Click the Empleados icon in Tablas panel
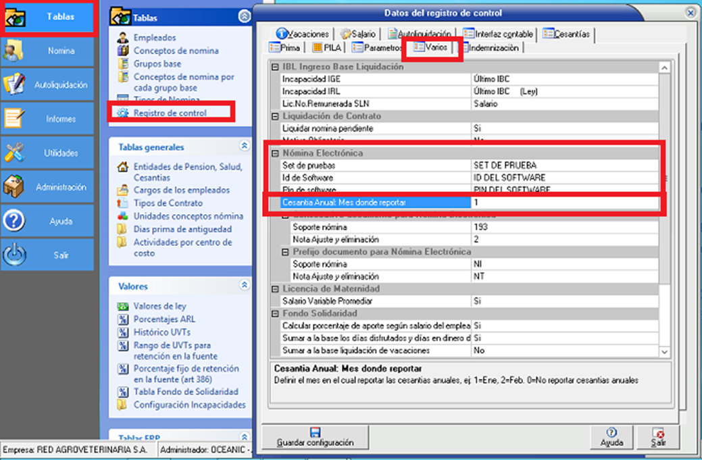Image resolution: width=702 pixels, height=460 pixels. 122,38
